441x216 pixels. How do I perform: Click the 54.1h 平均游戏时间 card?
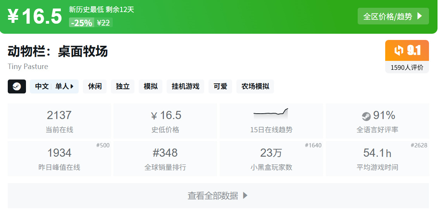(377, 159)
